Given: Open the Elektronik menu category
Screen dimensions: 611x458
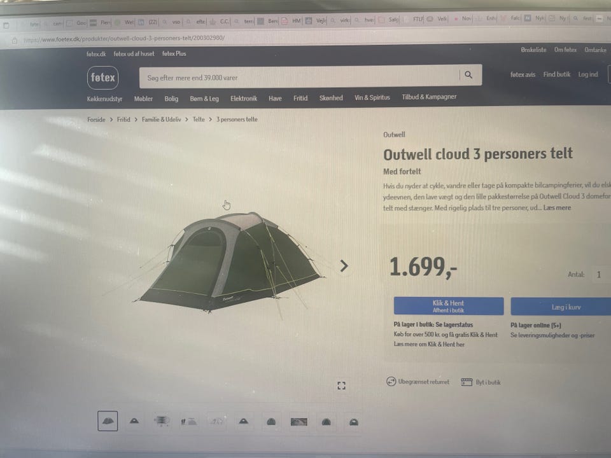Looking at the screenshot, I should coord(244,99).
